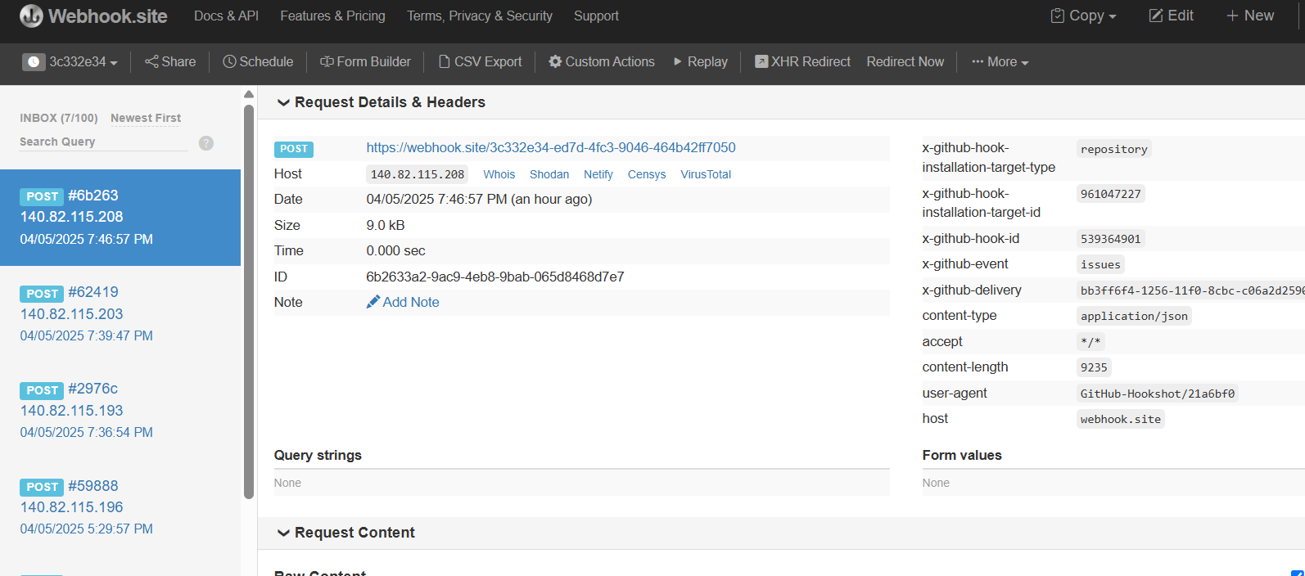Open Shodan lookup for the host
Image resolution: width=1305 pixels, height=576 pixels.
click(x=549, y=174)
